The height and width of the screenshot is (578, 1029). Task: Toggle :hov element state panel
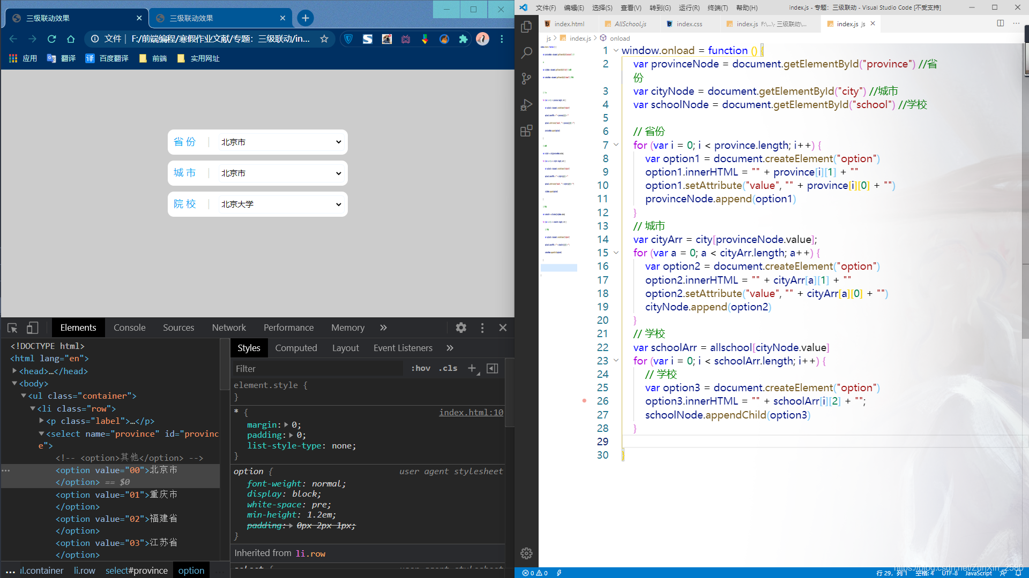(421, 368)
